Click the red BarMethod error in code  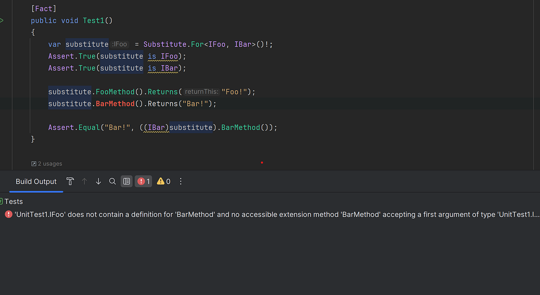coord(115,104)
